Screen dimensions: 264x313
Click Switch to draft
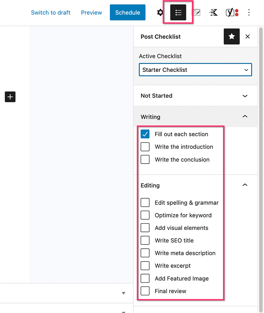[x=50, y=13]
